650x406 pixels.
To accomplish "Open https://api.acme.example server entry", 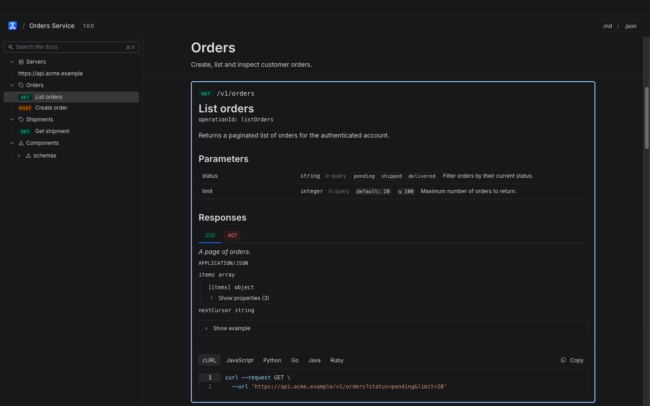I will (51, 74).
